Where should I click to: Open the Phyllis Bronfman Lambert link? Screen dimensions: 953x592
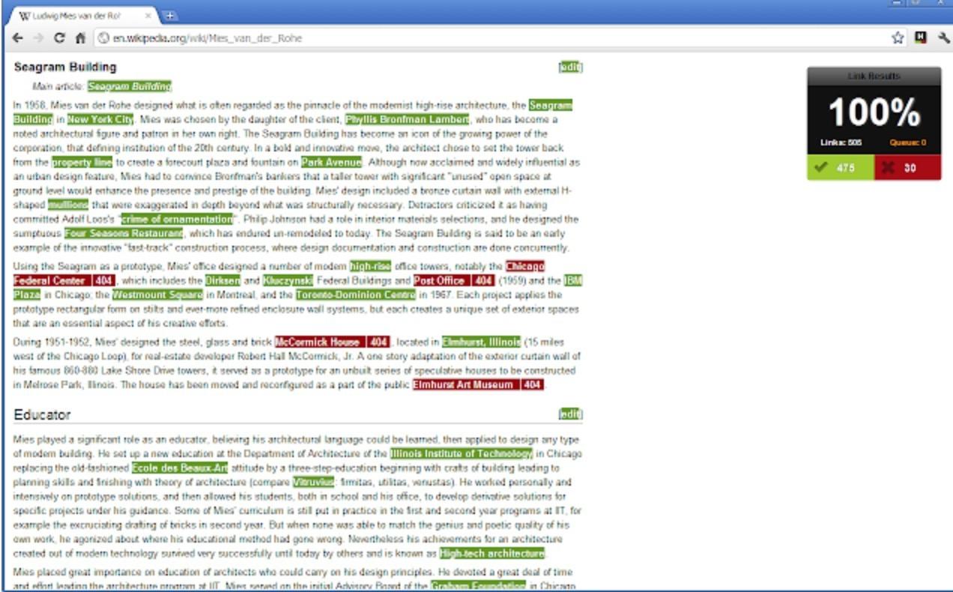point(407,119)
